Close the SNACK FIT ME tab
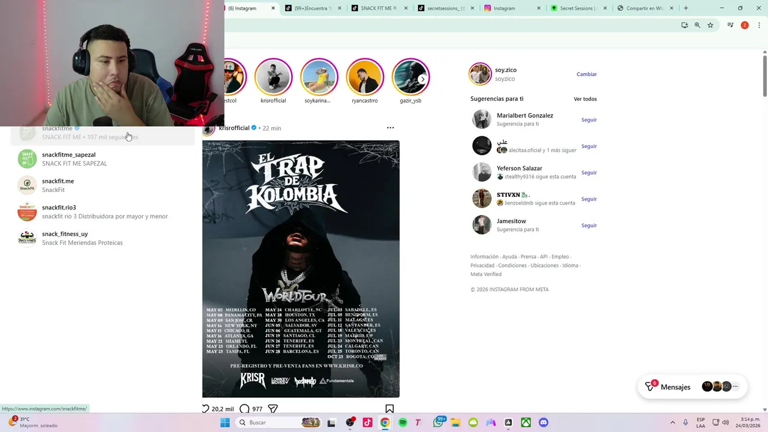The height and width of the screenshot is (432, 768). pos(406,8)
